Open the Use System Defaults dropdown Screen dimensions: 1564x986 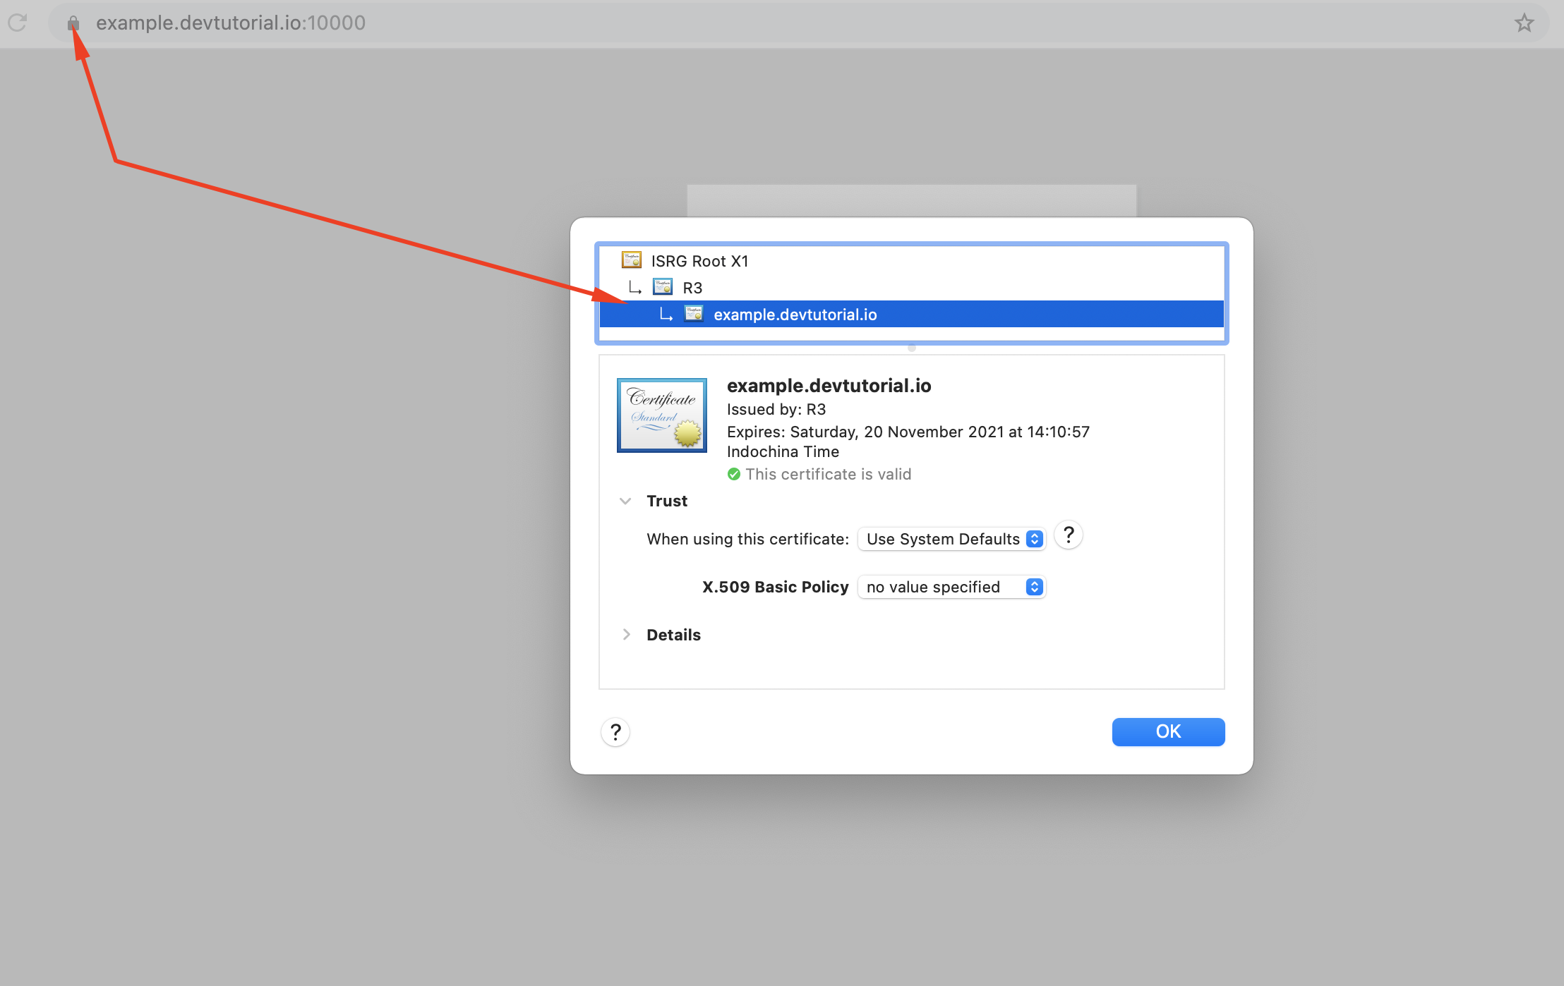951,539
